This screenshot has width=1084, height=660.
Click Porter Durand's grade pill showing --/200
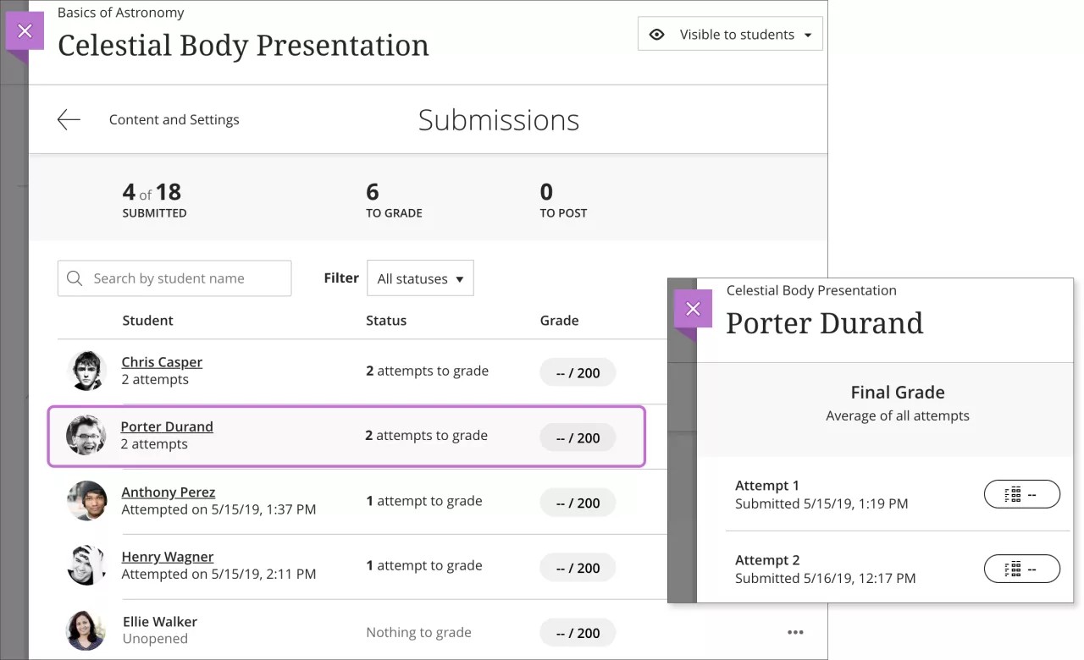[578, 437]
